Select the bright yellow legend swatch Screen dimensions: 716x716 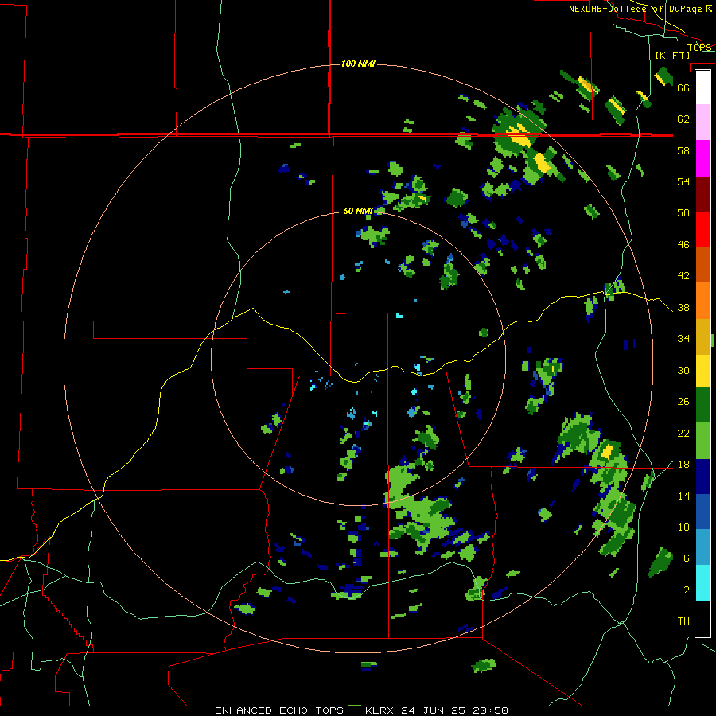pyautogui.click(x=702, y=371)
